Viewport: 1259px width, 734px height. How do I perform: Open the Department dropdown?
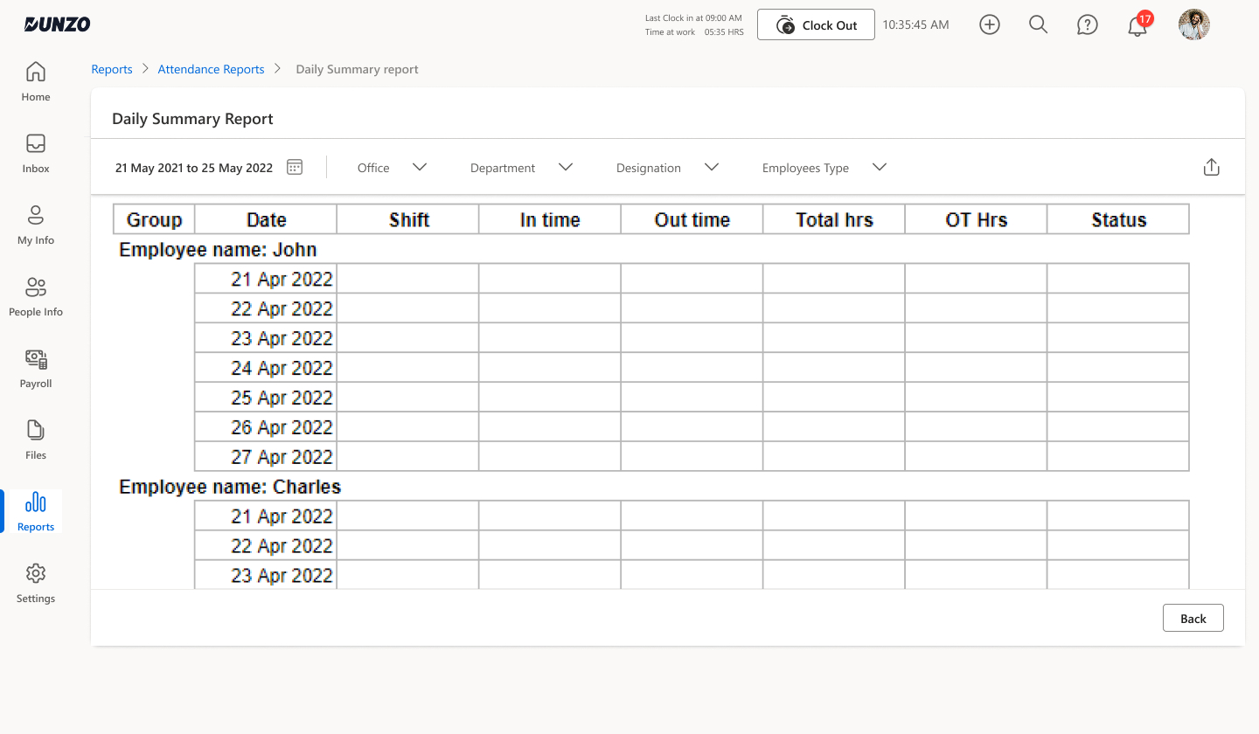point(521,167)
